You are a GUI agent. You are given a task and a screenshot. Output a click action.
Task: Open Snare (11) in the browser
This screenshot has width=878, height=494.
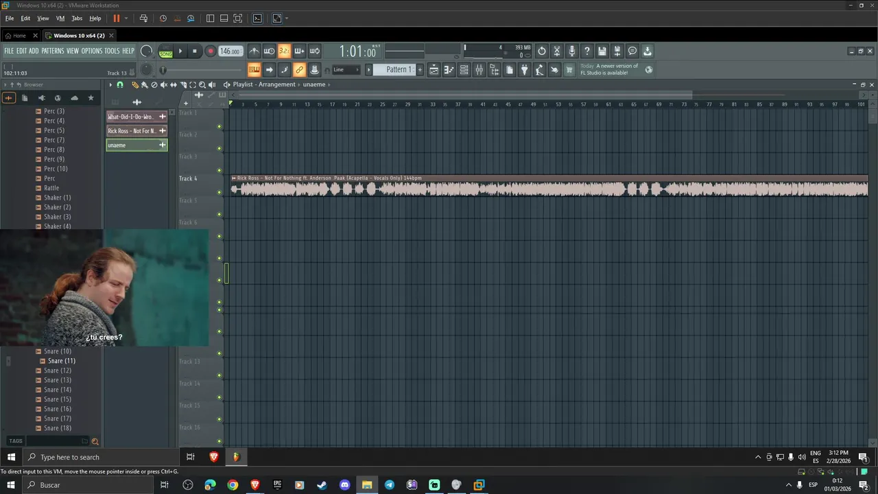coord(62,361)
